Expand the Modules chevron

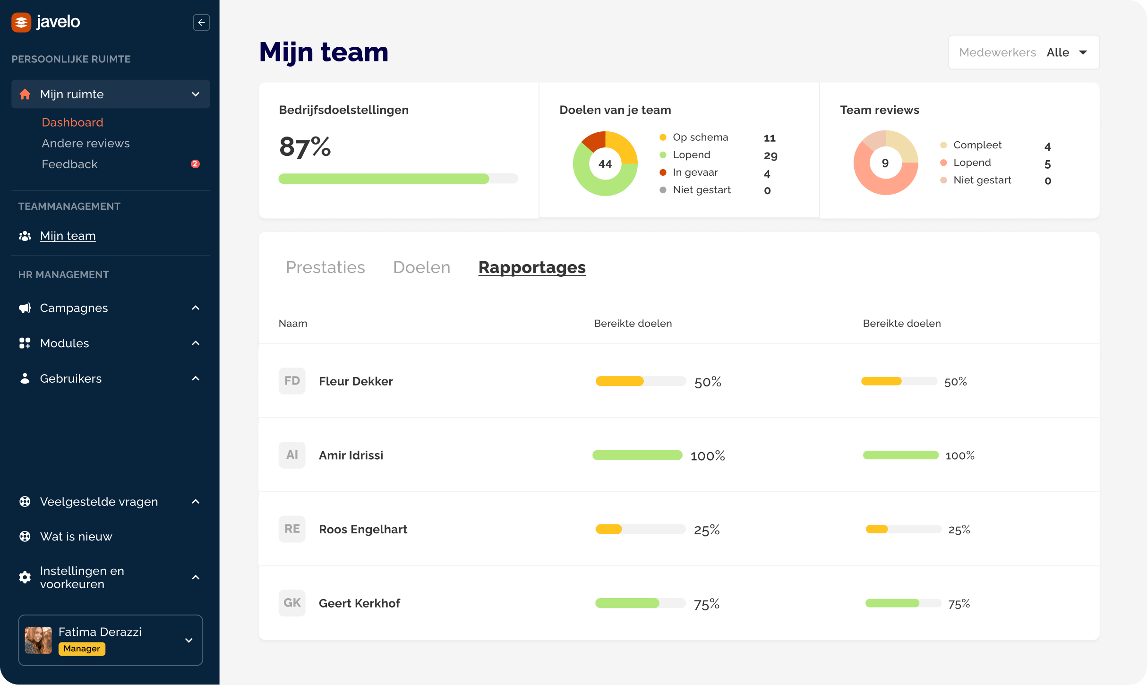(196, 343)
